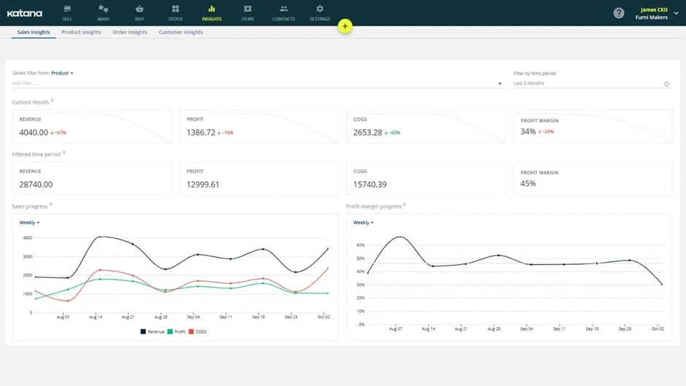
Task: Clear the Last 3 months time filter
Action: point(666,84)
